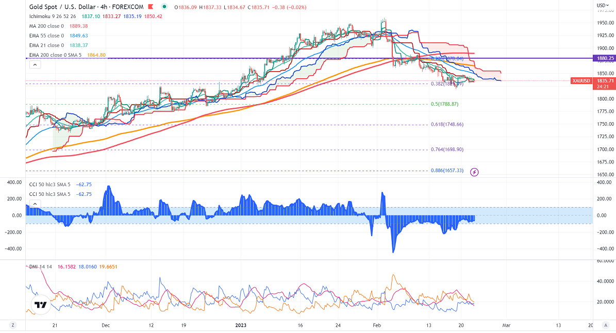Select the EMA 21 close indicator

click(47, 45)
